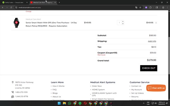Proceed with the CHECK OUT button
The width and height of the screenshot is (170, 106).
click(x=149, y=68)
